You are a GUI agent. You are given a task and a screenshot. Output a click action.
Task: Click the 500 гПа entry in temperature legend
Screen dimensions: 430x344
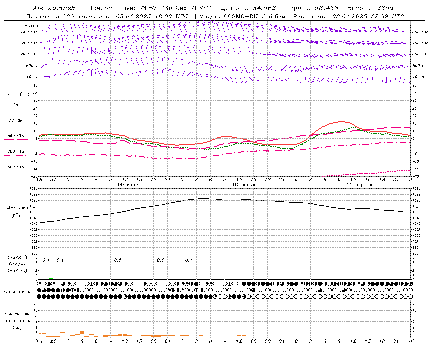tap(15, 167)
